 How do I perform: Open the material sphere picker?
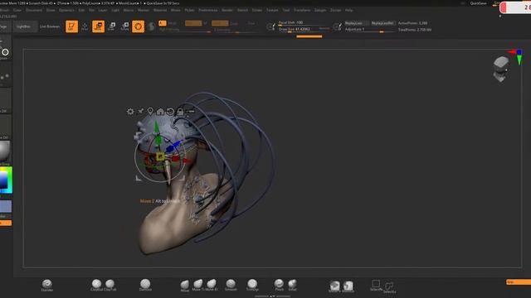point(5,151)
